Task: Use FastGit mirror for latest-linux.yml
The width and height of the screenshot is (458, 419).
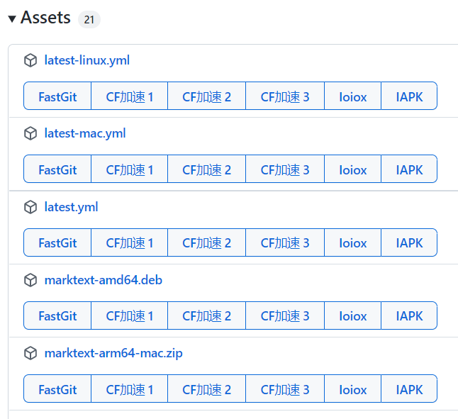Action: click(57, 96)
